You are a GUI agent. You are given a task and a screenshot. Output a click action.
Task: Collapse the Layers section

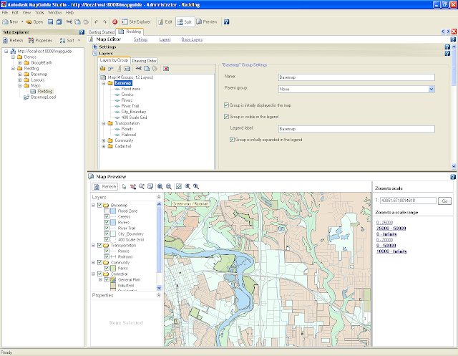(x=95, y=54)
